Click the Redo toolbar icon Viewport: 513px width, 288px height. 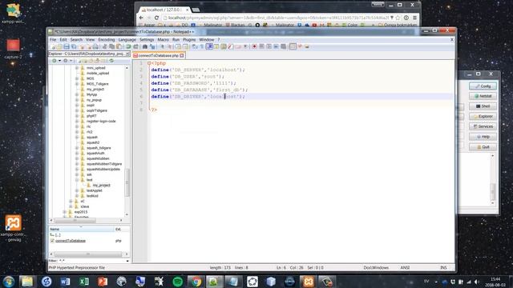[x=135, y=46]
